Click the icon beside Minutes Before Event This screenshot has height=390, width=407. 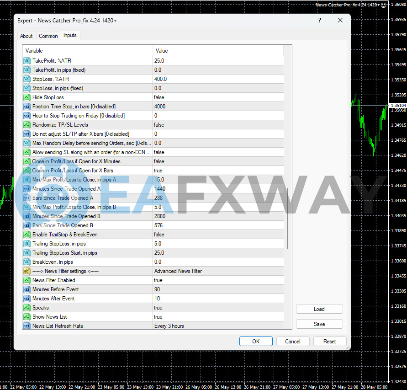pyautogui.click(x=27, y=289)
